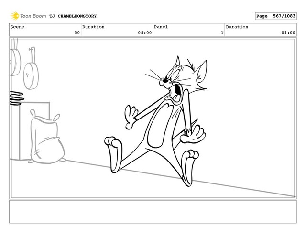The width and height of the screenshot is (306, 237).
Task: Click the scene duration value "08:00"
Action: tap(144, 33)
